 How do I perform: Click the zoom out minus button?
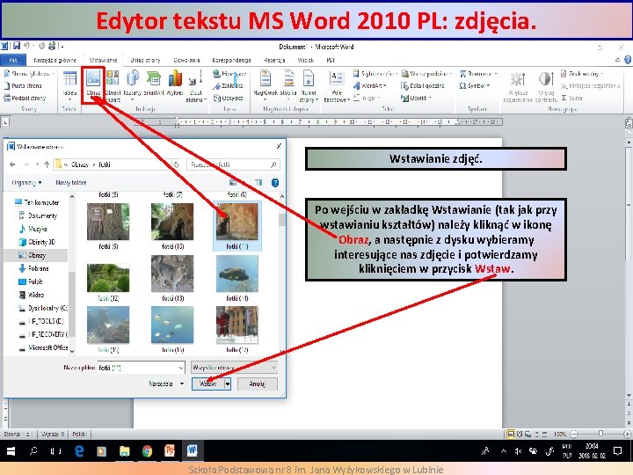tap(573, 434)
